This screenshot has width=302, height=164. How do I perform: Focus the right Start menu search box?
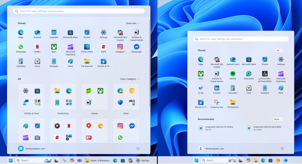point(241,39)
